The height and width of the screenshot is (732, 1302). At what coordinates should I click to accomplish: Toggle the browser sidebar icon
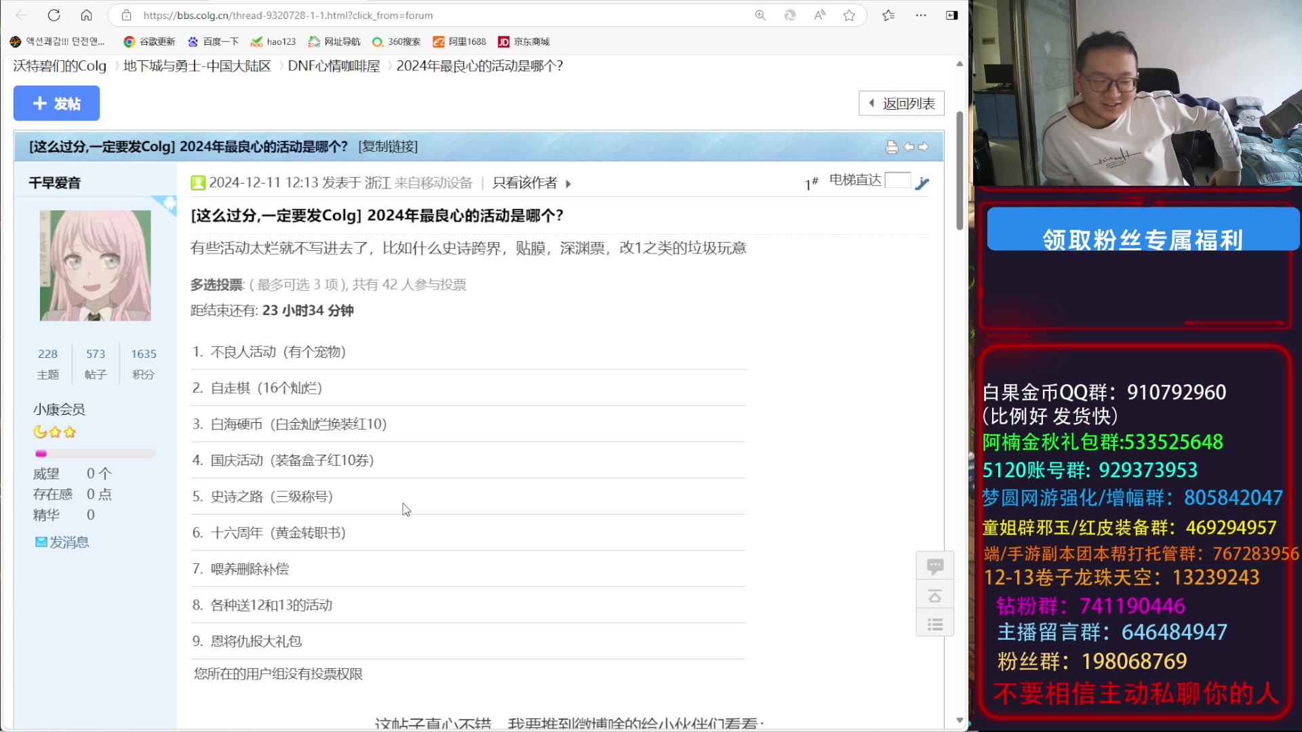[952, 15]
